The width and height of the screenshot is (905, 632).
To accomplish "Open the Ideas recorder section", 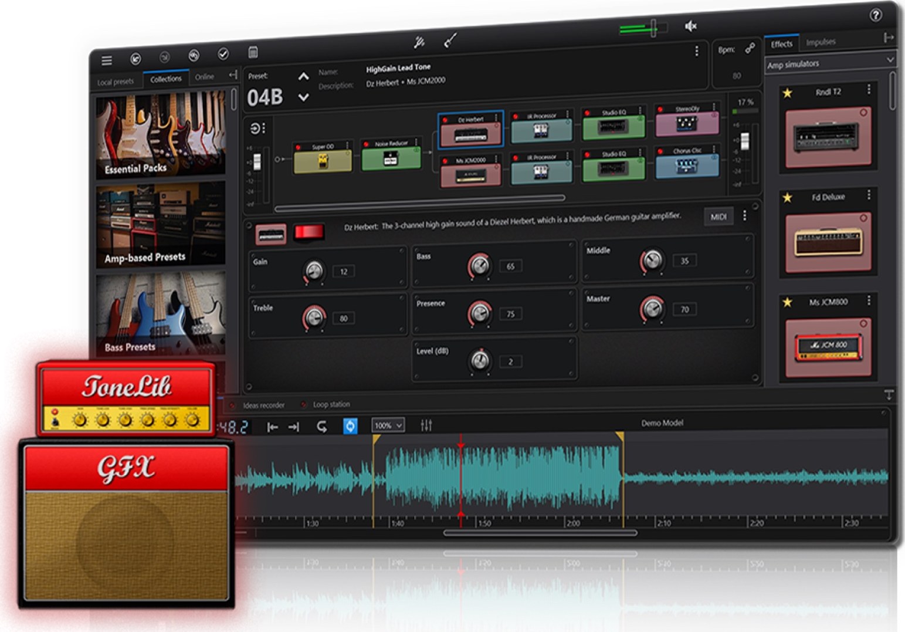I will (x=263, y=405).
